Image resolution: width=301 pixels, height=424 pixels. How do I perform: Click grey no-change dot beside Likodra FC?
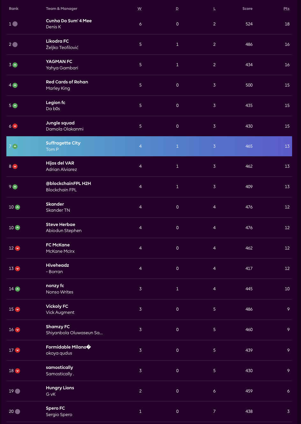pos(15,45)
